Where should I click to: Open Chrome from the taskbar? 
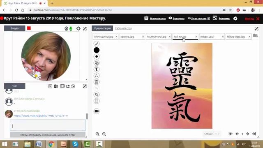point(51,144)
